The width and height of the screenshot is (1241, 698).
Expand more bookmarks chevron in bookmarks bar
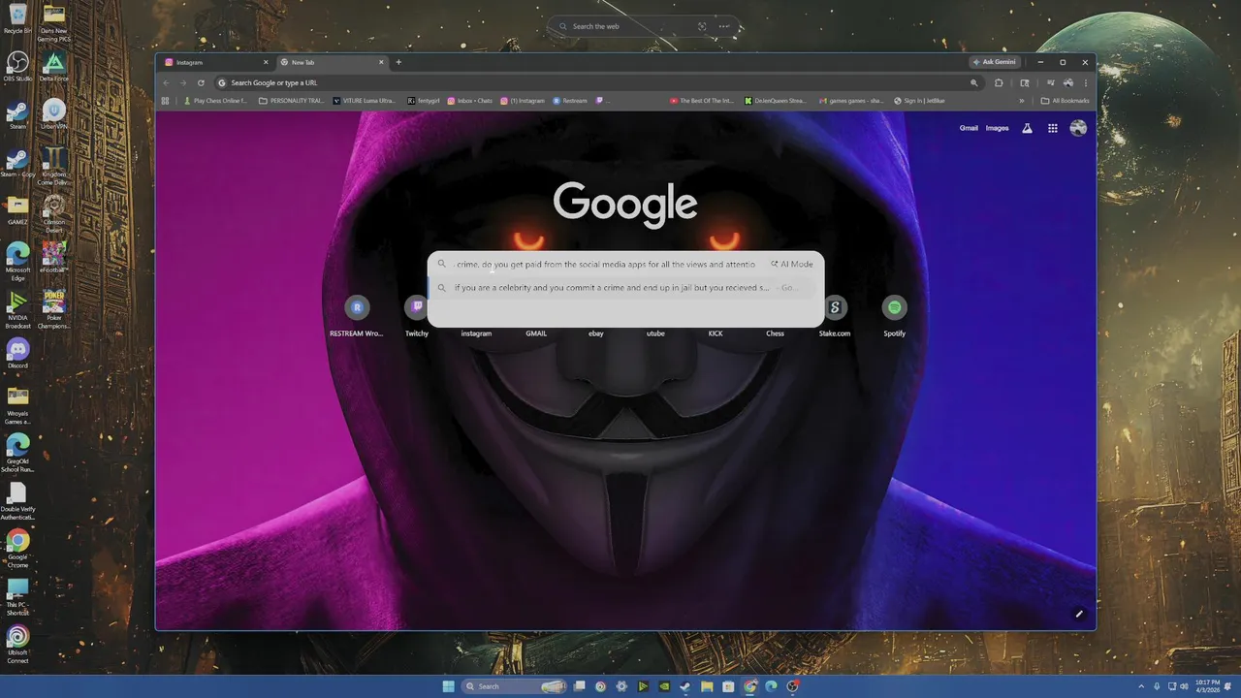(x=1021, y=101)
